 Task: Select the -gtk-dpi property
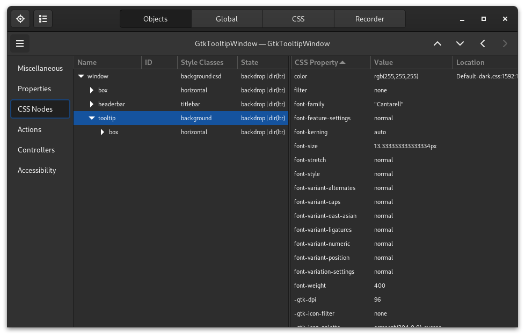click(x=404, y=300)
